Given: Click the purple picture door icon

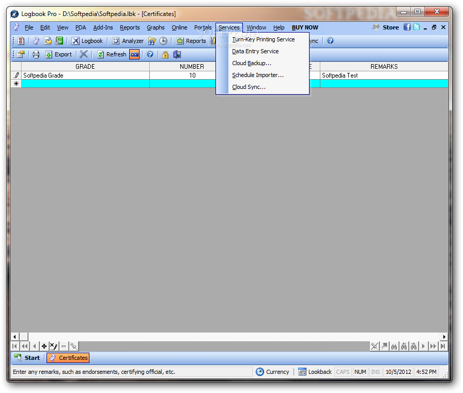Looking at the screenshot, I should tap(177, 54).
